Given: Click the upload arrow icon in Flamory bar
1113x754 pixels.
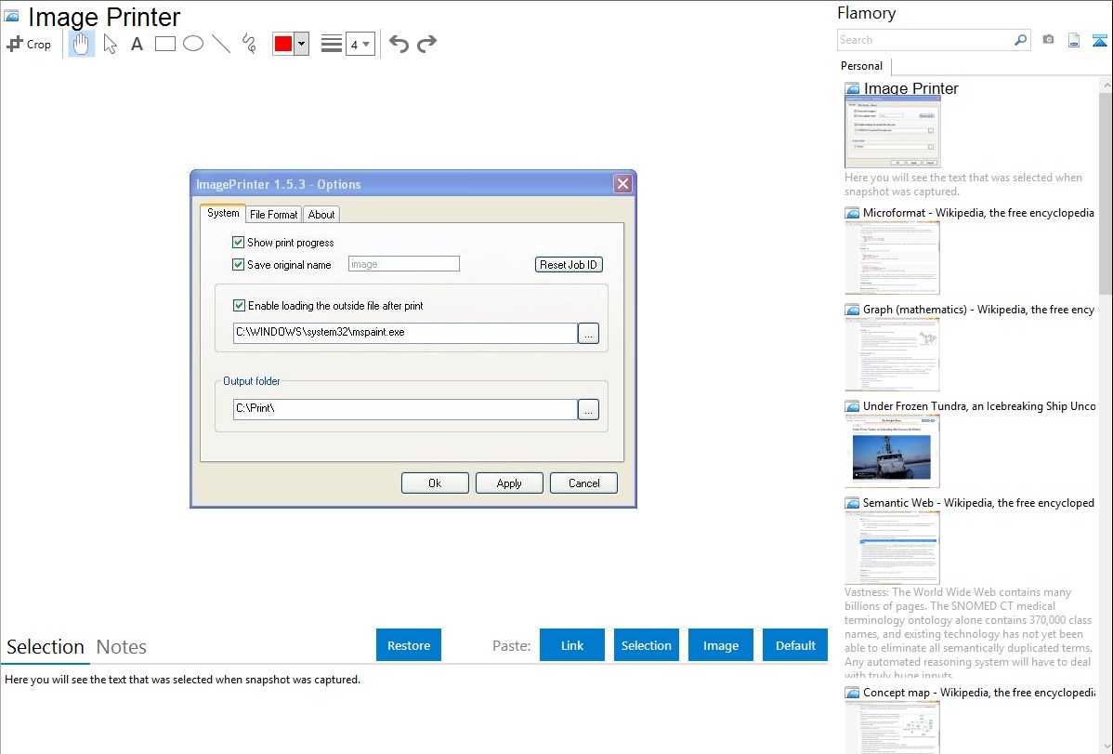Looking at the screenshot, I should (1099, 40).
